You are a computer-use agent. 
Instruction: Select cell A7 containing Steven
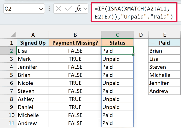[x=33, y=91]
